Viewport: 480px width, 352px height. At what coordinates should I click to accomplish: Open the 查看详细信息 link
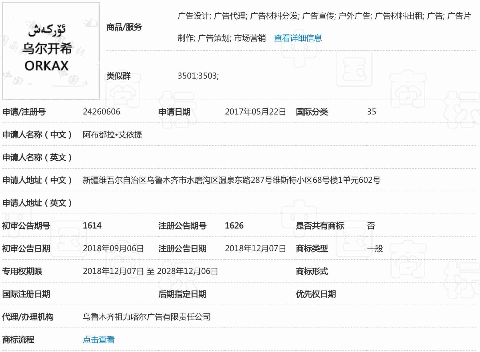point(298,38)
